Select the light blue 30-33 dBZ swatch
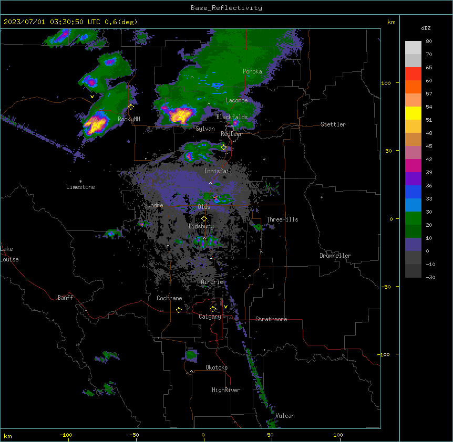453x442 pixels. (413, 205)
